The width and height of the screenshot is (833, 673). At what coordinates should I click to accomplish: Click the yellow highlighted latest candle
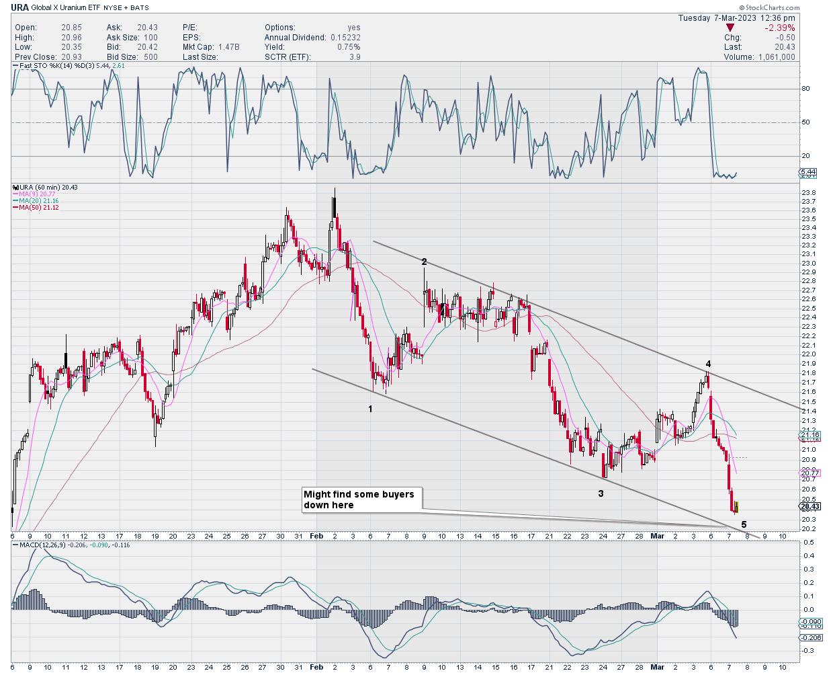[736, 507]
